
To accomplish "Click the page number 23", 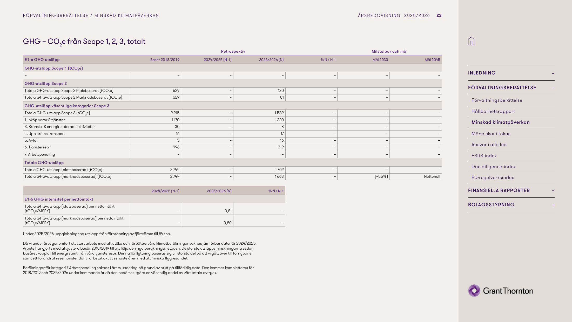I will 439,15.
